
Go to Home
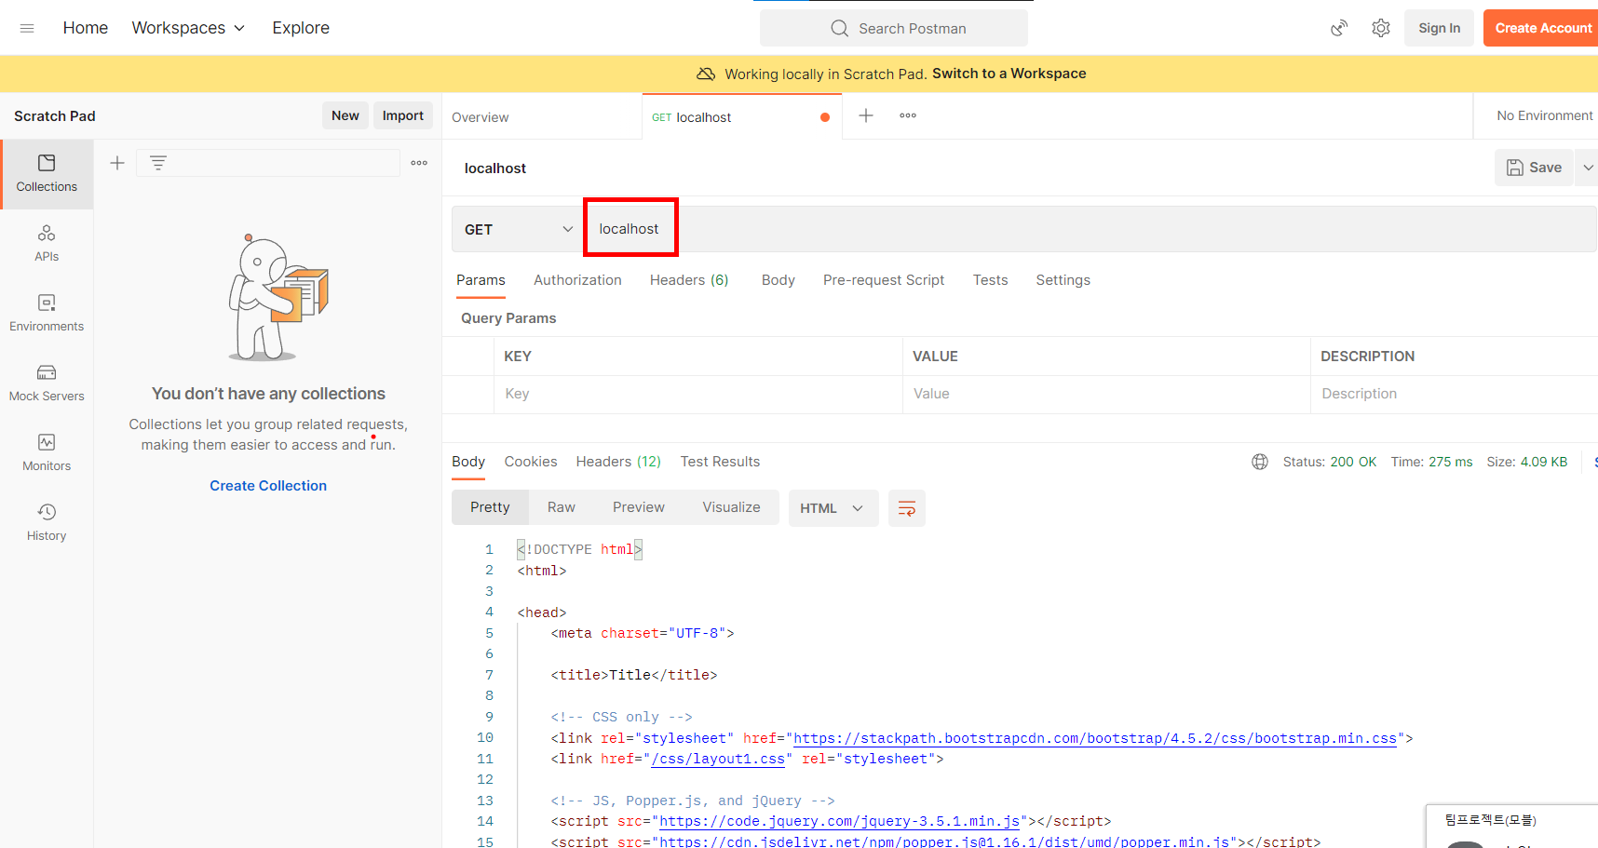click(x=86, y=28)
